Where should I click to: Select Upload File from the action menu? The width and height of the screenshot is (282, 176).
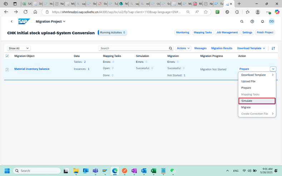257,81
